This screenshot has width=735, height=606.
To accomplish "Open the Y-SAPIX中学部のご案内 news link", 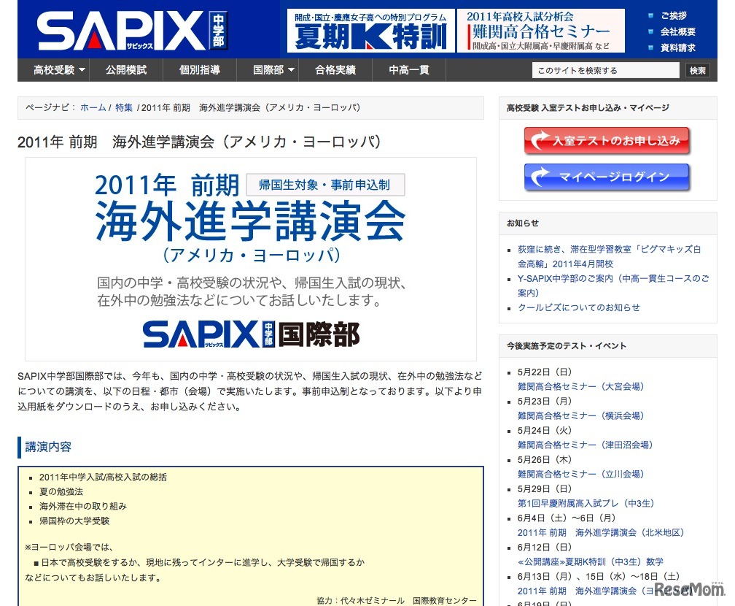I will tap(613, 285).
